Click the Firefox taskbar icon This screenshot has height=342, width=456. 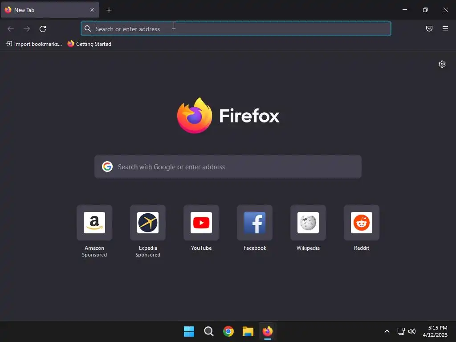(x=268, y=331)
